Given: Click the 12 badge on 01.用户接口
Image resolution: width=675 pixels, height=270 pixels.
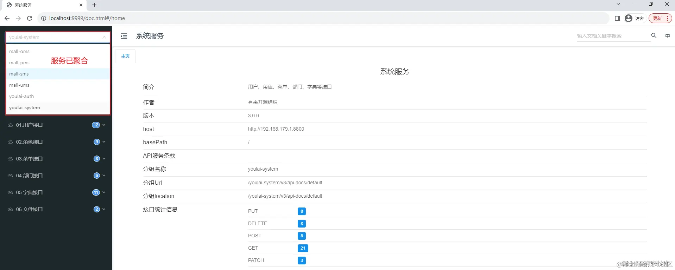Looking at the screenshot, I should pyautogui.click(x=96, y=125).
